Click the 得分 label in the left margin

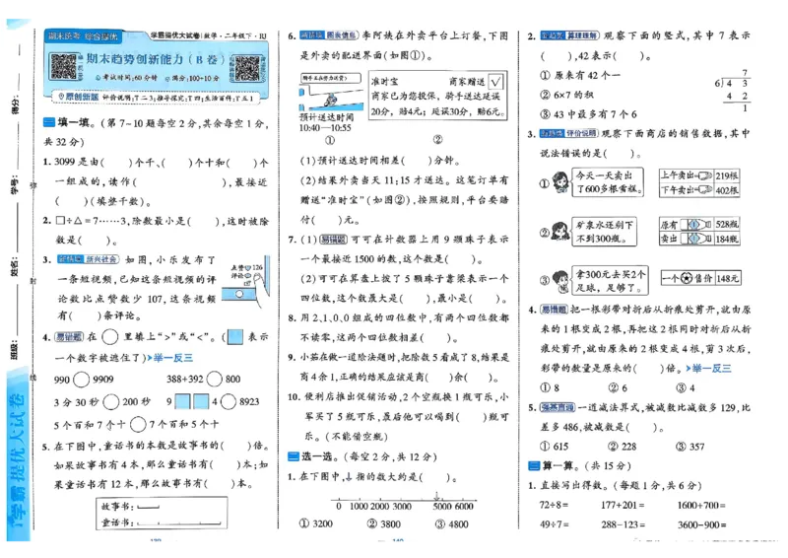(x=15, y=105)
